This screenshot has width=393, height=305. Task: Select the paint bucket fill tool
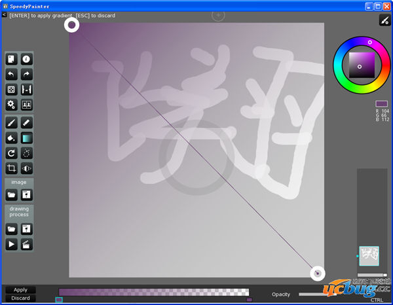point(11,138)
